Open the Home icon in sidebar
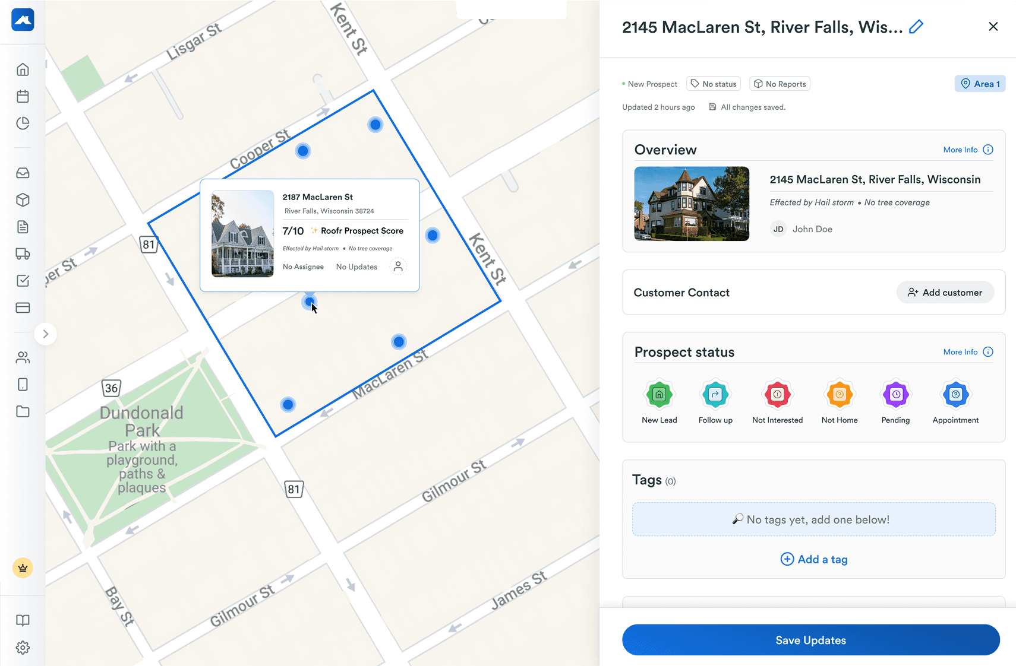 [x=23, y=69]
